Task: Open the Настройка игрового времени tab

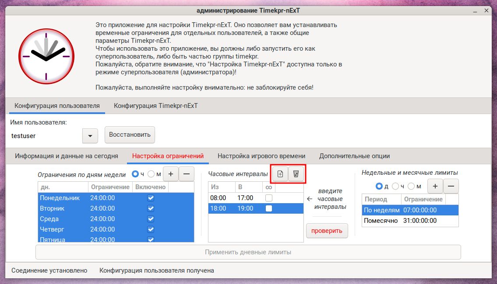Action: coord(261,156)
